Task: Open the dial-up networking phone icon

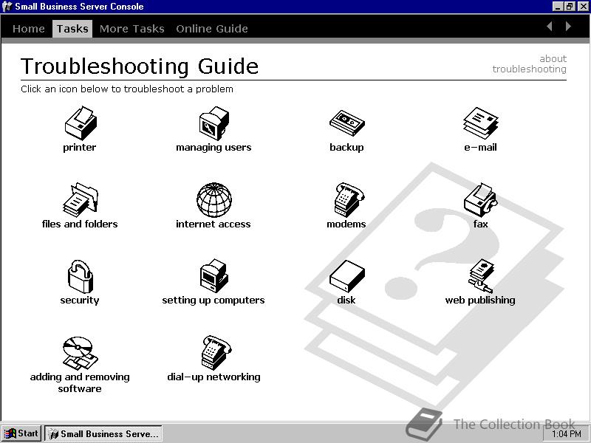Action: (x=216, y=353)
